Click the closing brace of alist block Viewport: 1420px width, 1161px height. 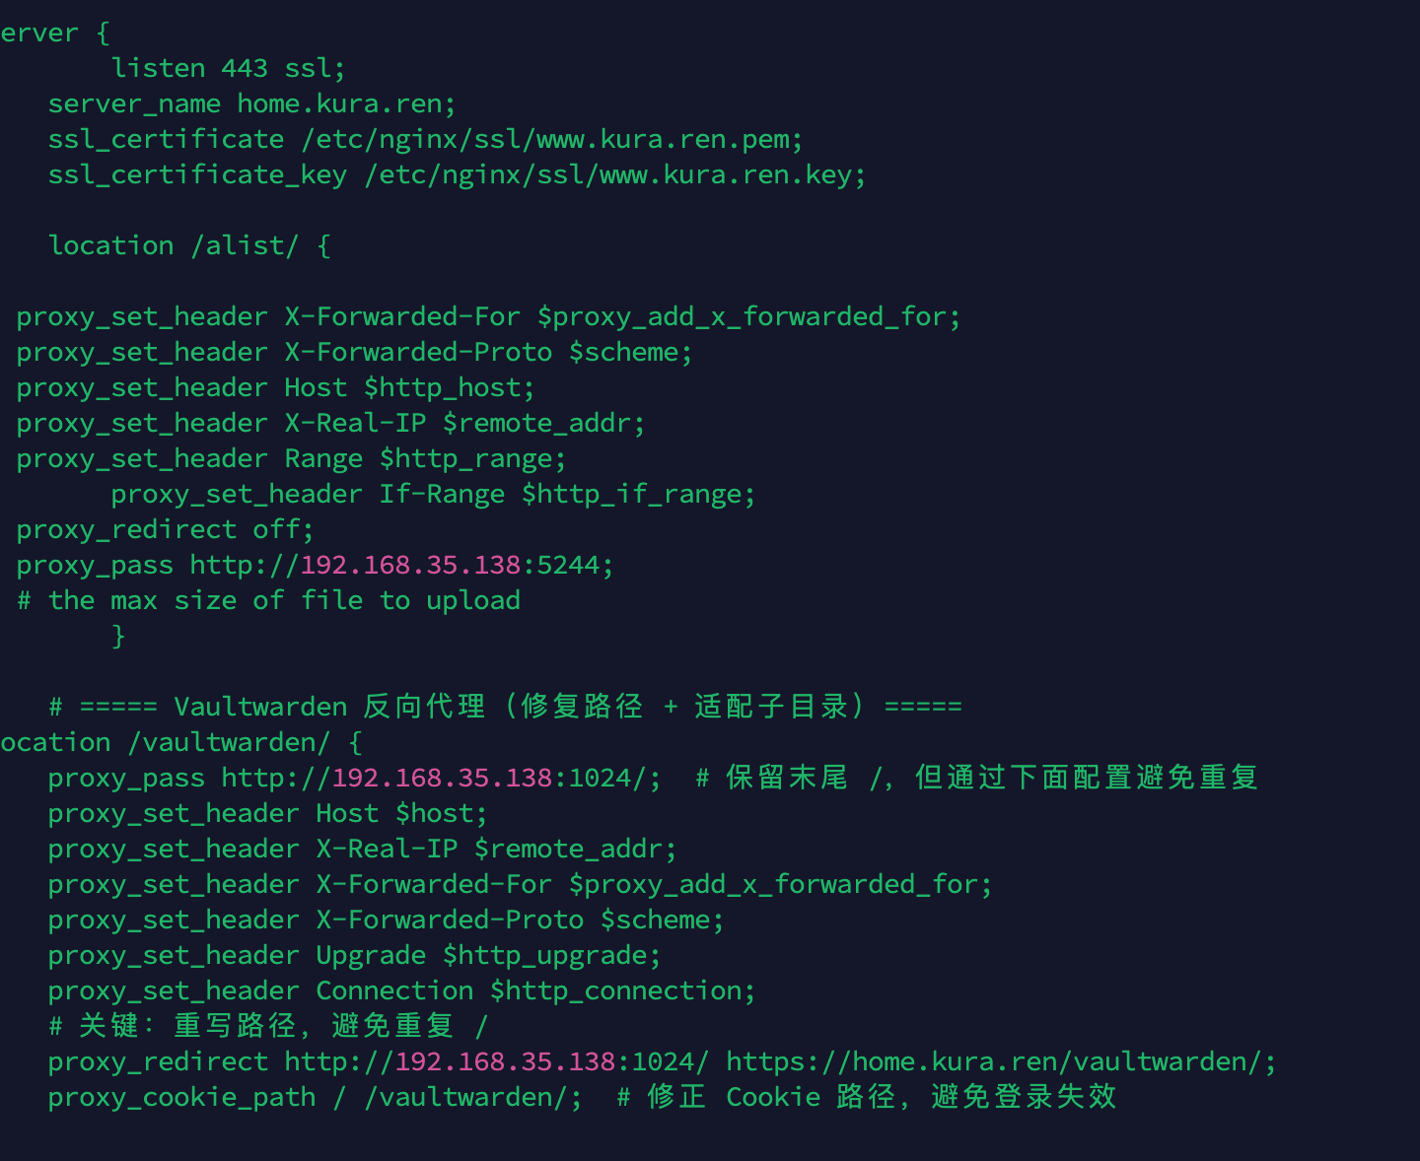click(x=118, y=636)
